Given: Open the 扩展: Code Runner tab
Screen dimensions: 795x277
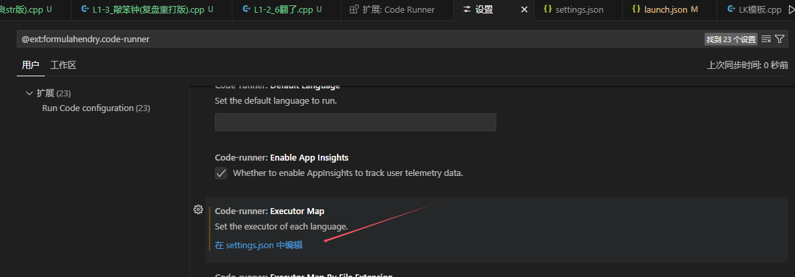Looking at the screenshot, I should [x=398, y=9].
